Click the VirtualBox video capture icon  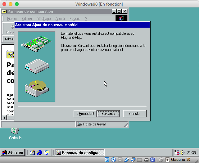click(146, 160)
